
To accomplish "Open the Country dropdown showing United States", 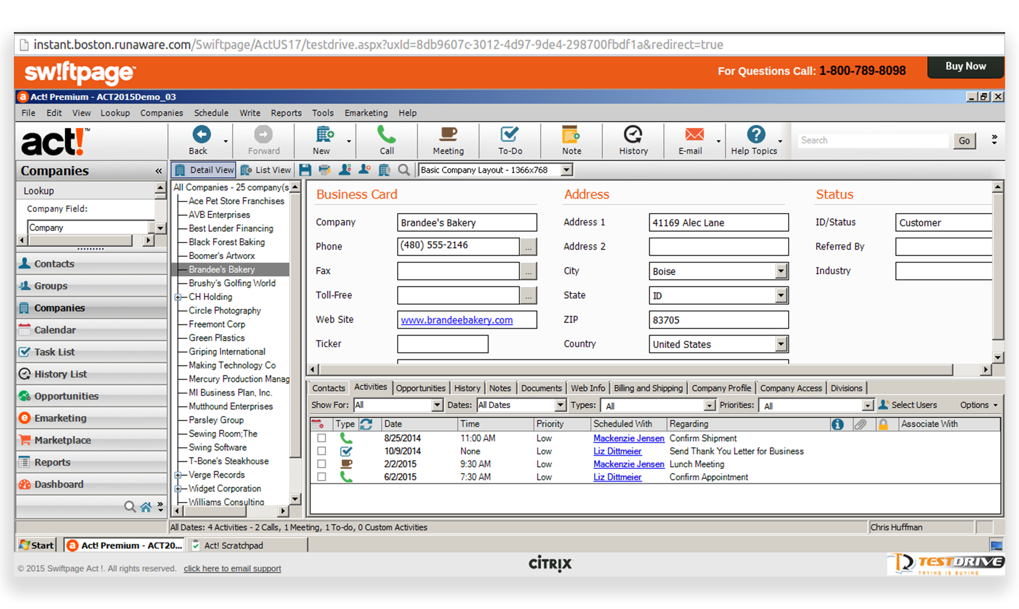I will (781, 344).
